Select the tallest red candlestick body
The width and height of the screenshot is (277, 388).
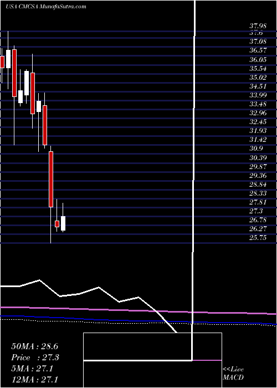point(51,179)
